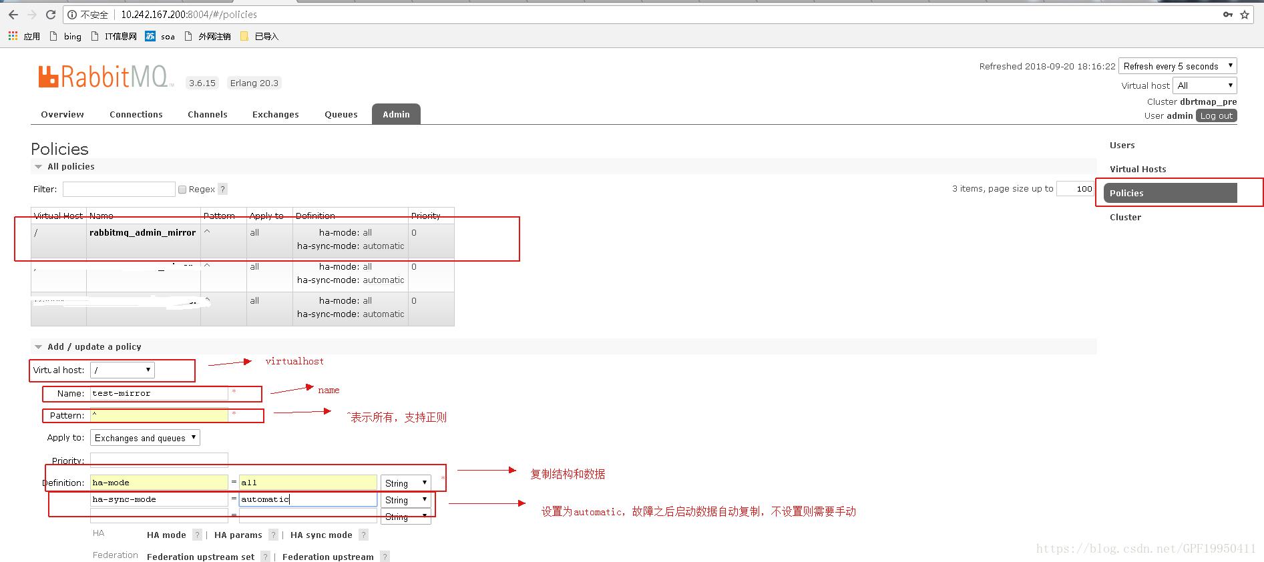The width and height of the screenshot is (1264, 562).
Task: Insert the Federation upstream set shortcut
Action: [x=200, y=557]
